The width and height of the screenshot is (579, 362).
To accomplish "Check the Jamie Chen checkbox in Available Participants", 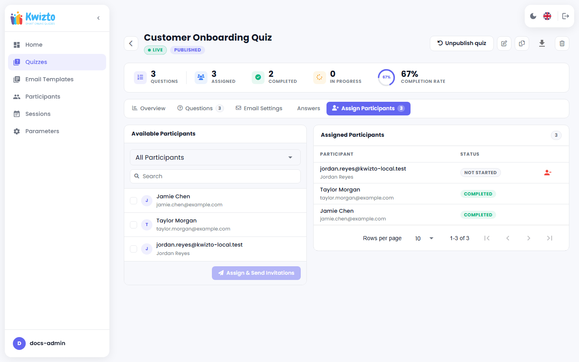I will click(x=133, y=201).
